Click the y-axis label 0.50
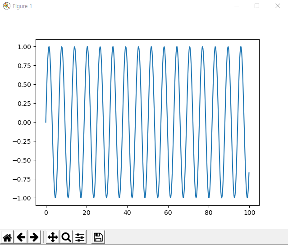The image size is (288, 245). tap(24, 85)
